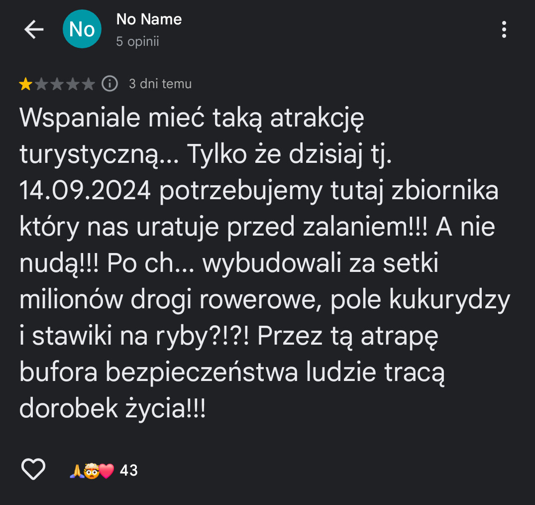Click the filled yellow first star

[x=25, y=84]
